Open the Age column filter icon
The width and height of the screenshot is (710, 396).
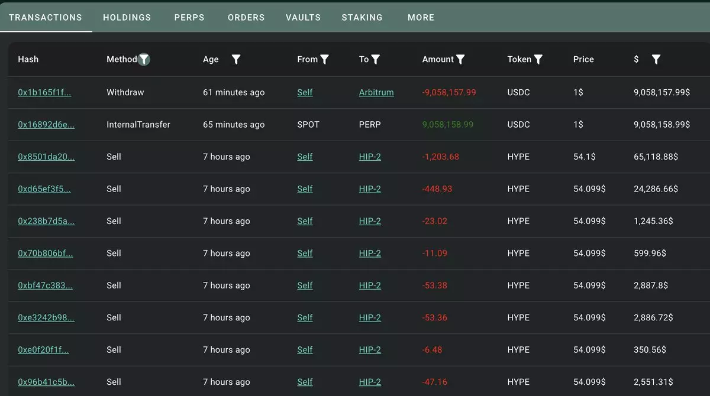point(235,59)
